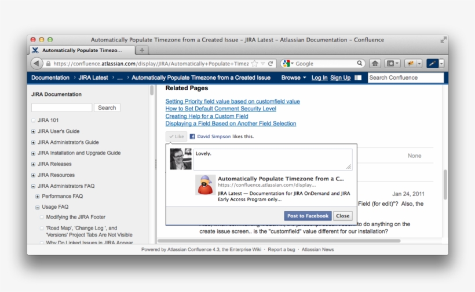Click the sidebar vertical scrollbar
475x292 pixels.
pyautogui.click(x=152, y=90)
